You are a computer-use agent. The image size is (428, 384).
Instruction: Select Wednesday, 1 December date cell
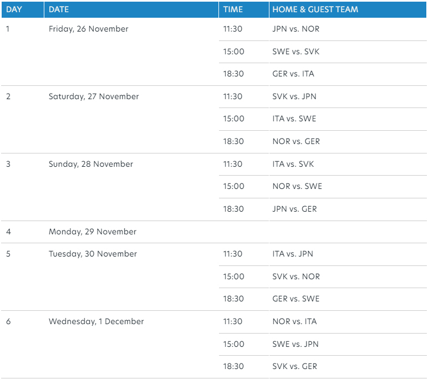[96, 321]
